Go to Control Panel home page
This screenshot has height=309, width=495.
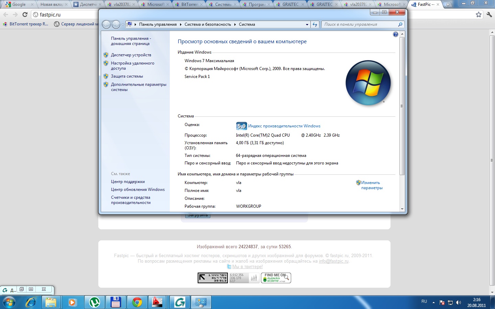pyautogui.click(x=131, y=41)
